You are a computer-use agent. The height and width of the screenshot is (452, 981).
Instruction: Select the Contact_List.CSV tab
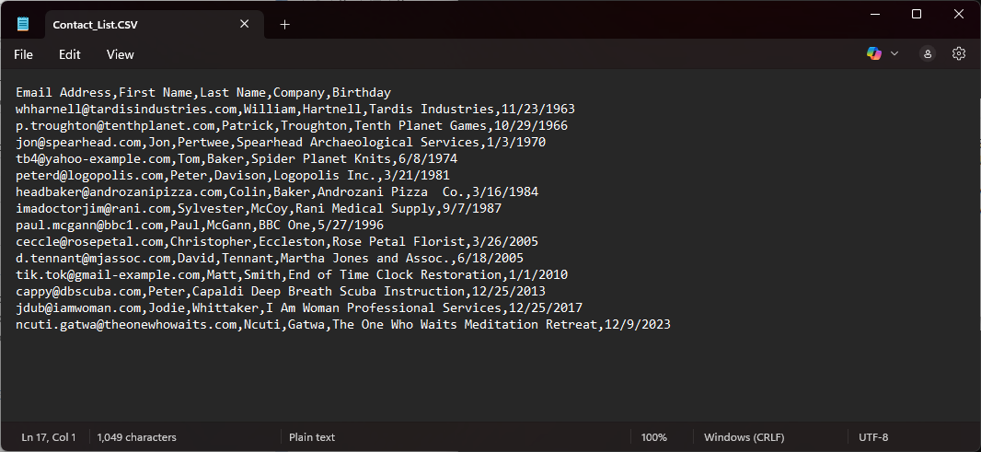(129, 25)
